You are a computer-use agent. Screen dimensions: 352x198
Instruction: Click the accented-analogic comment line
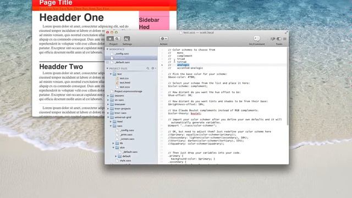pyautogui.click(x=185, y=68)
